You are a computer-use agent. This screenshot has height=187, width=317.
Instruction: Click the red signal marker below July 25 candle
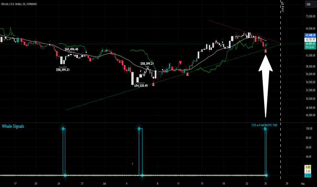point(266,51)
